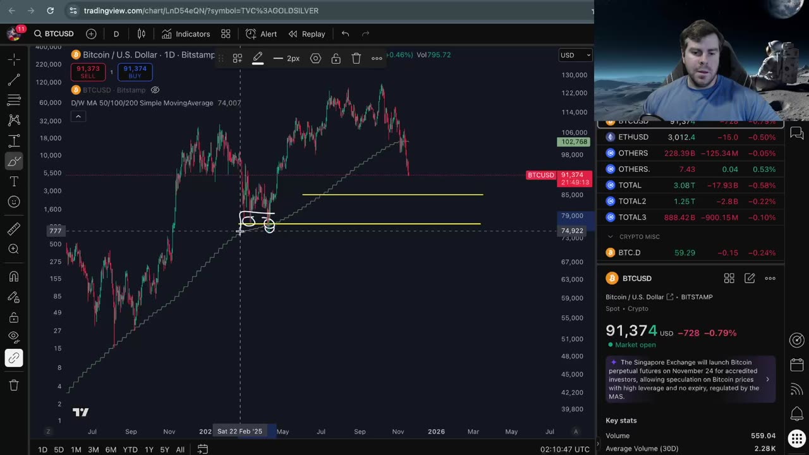Open the news feed icon in the sidebar
The height and width of the screenshot is (455, 809).
point(797,389)
